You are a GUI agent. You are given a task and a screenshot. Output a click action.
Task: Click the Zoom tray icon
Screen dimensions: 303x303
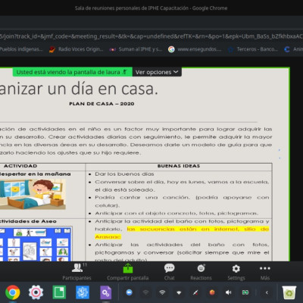coord(129,292)
